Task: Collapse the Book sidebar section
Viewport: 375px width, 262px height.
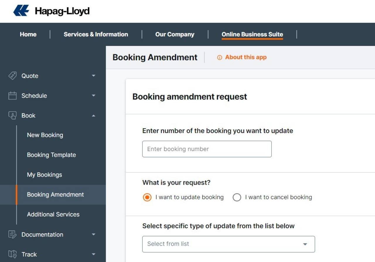Action: (93, 115)
